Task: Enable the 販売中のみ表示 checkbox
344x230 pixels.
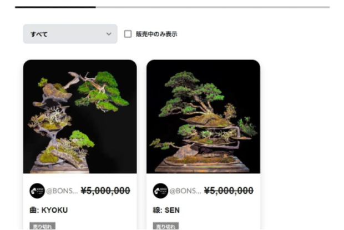Action: [128, 34]
